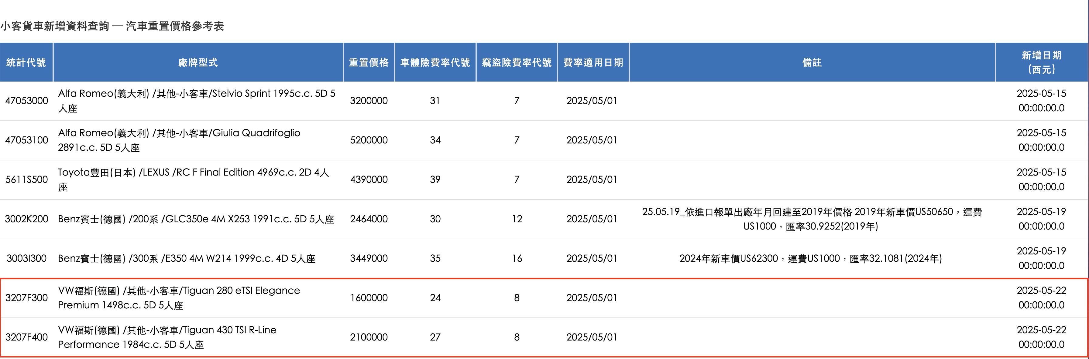Click the remark about 2019年新車價US50650
This screenshot has width=1089, height=359.
tap(812, 219)
